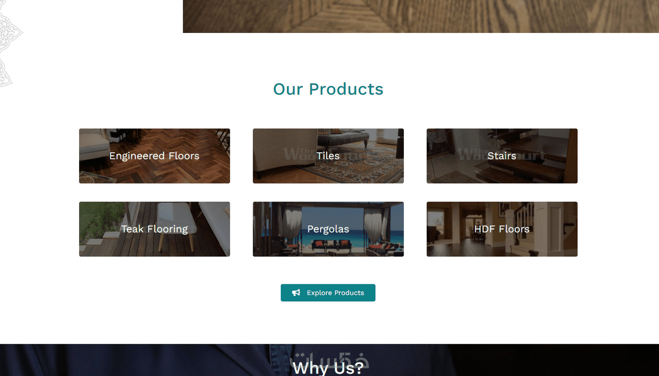Open the Teak Flooring product tile
The image size is (659, 376).
point(154,229)
